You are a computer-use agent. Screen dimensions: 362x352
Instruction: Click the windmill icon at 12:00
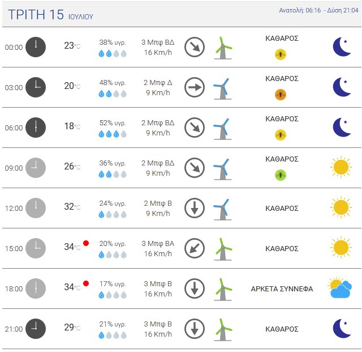click(223, 209)
